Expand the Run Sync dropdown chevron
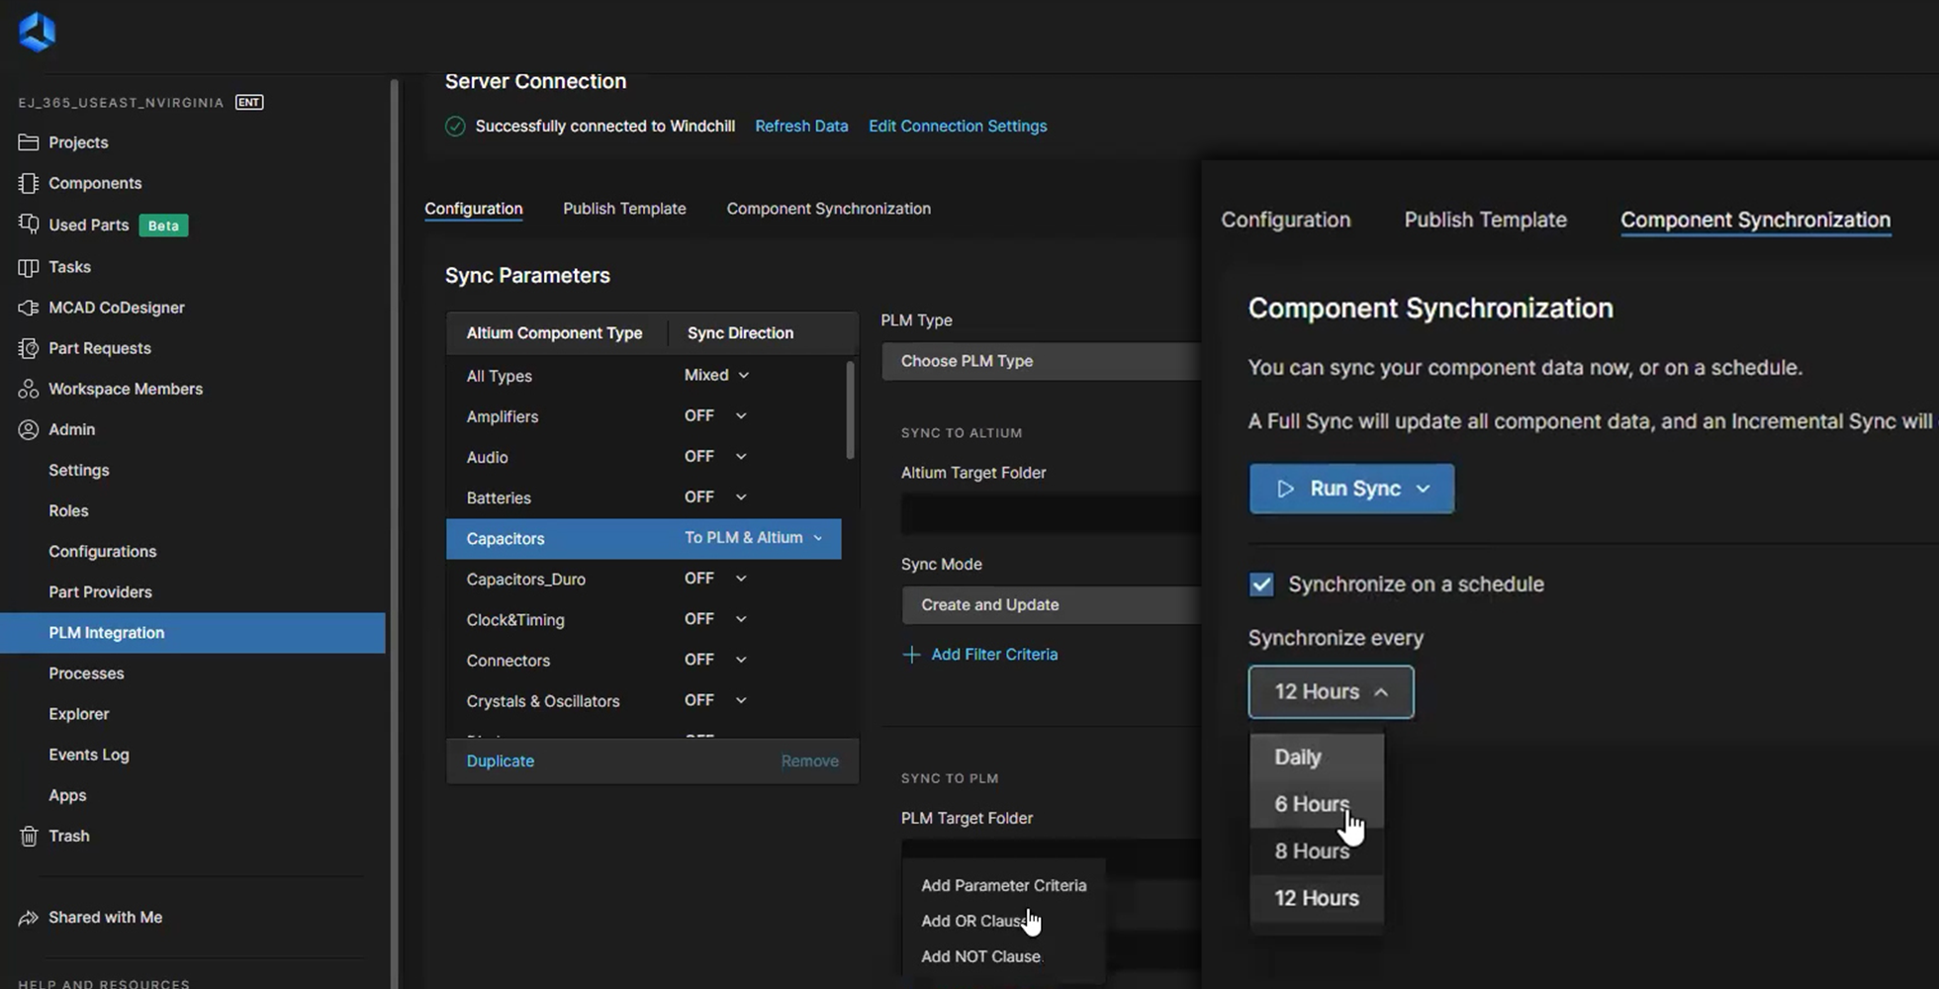 click(1424, 489)
